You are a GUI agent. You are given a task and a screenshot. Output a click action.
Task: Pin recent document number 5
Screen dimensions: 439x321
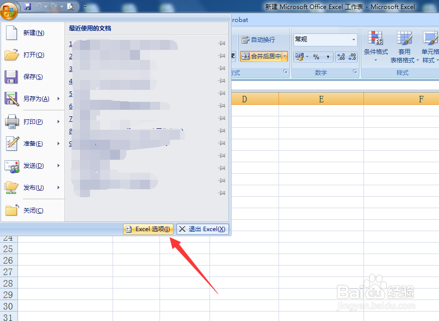coord(221,93)
